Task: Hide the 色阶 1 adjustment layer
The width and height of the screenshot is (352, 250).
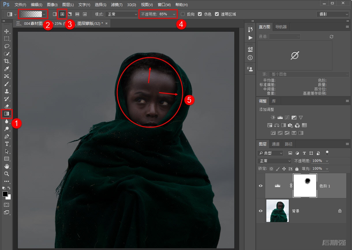Action: [x=261, y=186]
